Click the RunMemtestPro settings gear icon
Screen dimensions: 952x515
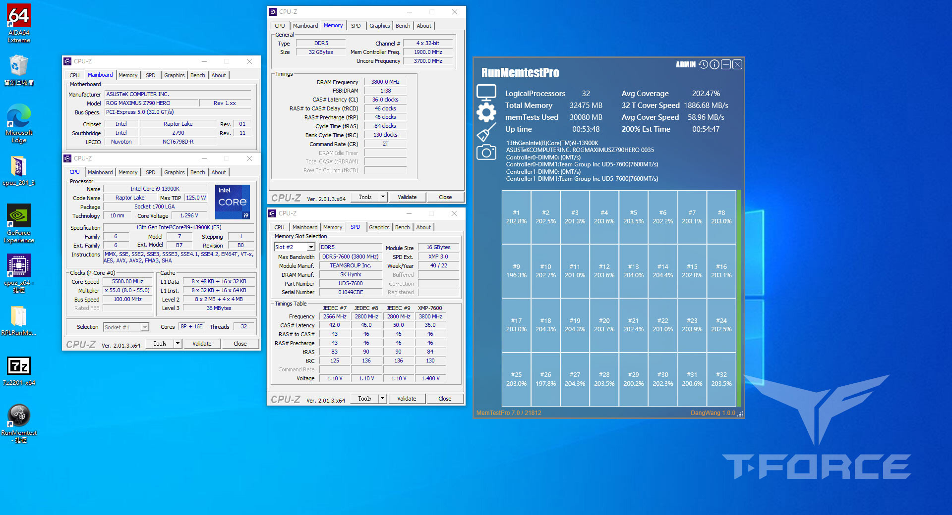coord(486,112)
